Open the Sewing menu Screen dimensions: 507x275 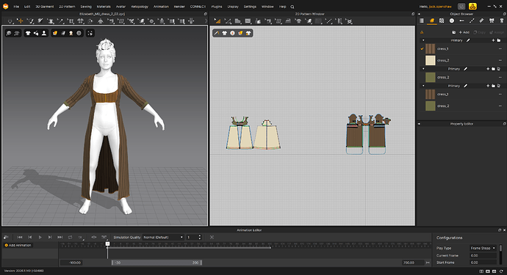click(x=86, y=7)
